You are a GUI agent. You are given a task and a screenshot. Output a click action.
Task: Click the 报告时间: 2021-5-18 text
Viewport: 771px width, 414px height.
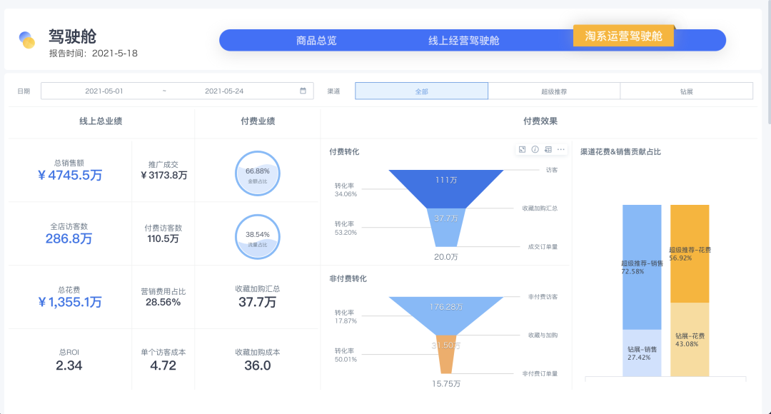click(94, 53)
